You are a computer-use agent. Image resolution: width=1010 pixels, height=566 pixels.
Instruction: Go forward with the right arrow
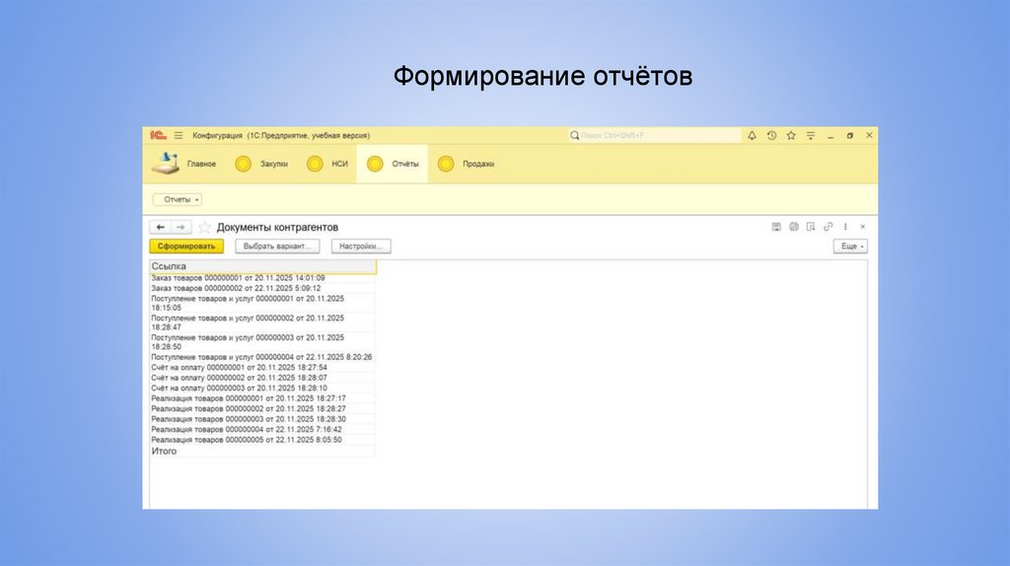point(181,228)
